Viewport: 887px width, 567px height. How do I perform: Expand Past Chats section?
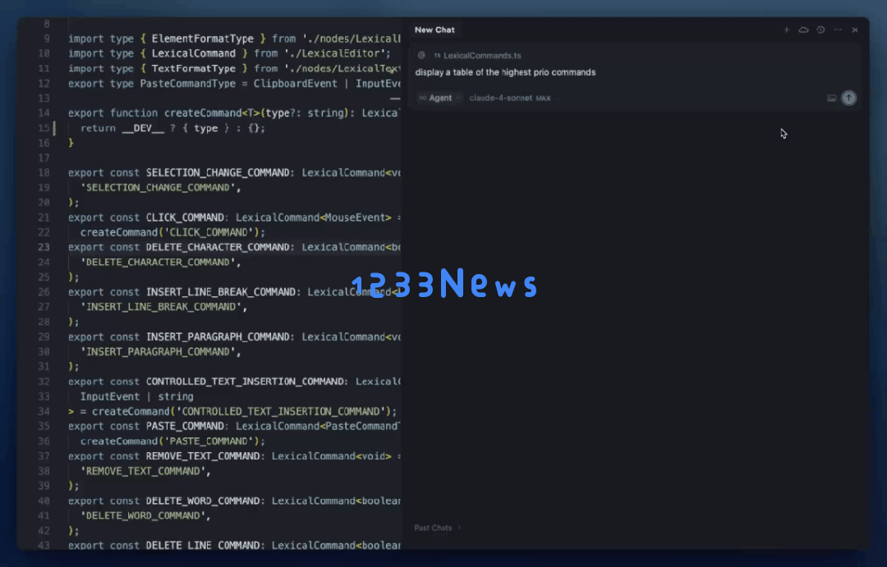click(x=438, y=528)
